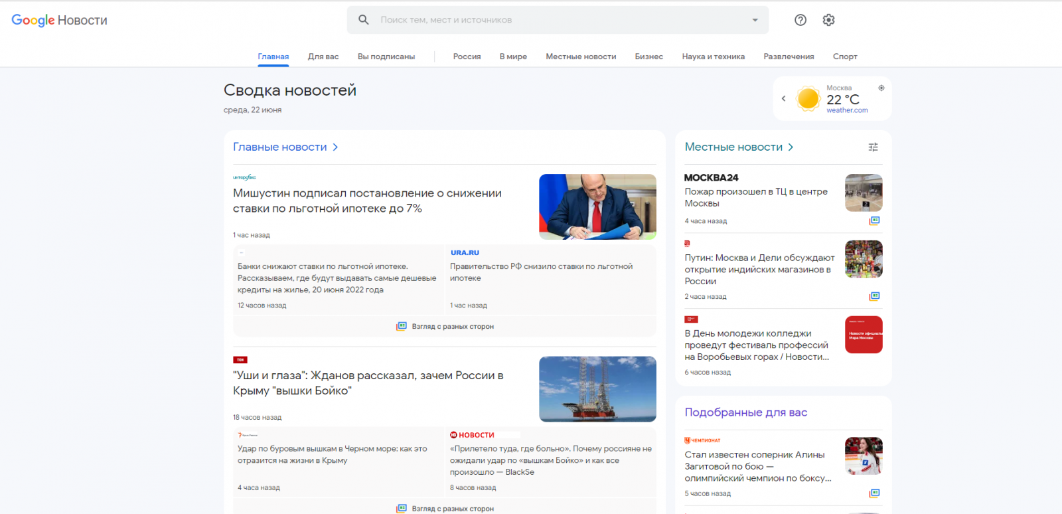The image size is (1062, 514).
Task: Click the search magnifier icon
Action: [x=363, y=20]
